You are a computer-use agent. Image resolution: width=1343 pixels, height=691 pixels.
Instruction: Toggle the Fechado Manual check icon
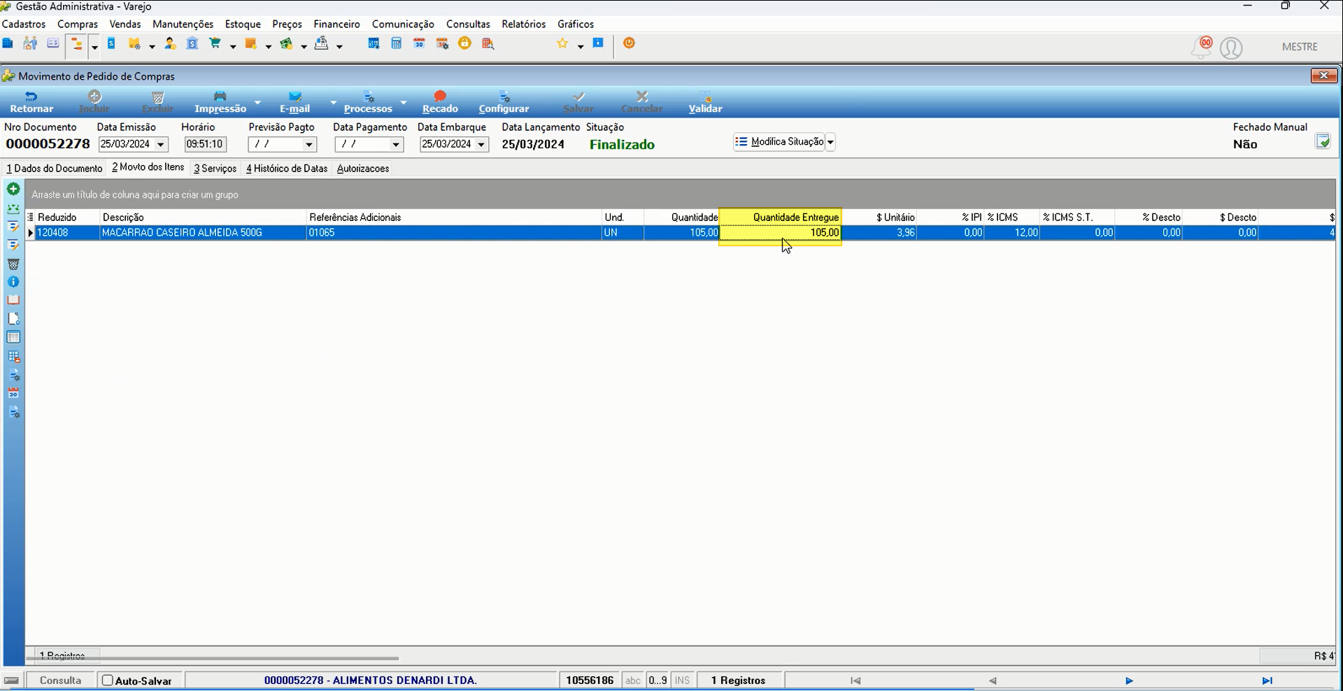(1323, 141)
